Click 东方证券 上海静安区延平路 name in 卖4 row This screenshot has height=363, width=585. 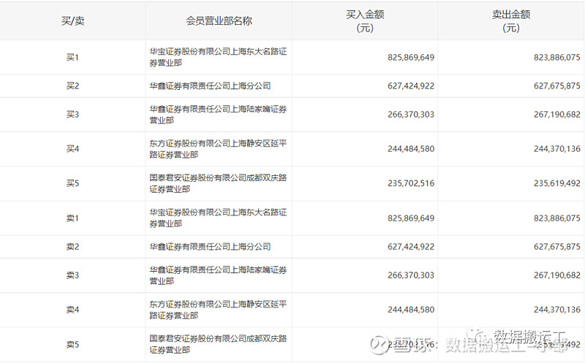tap(218, 310)
